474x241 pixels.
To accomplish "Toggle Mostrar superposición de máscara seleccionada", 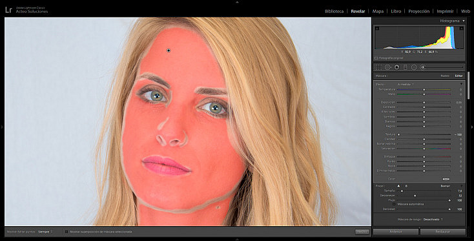I will tap(67, 231).
